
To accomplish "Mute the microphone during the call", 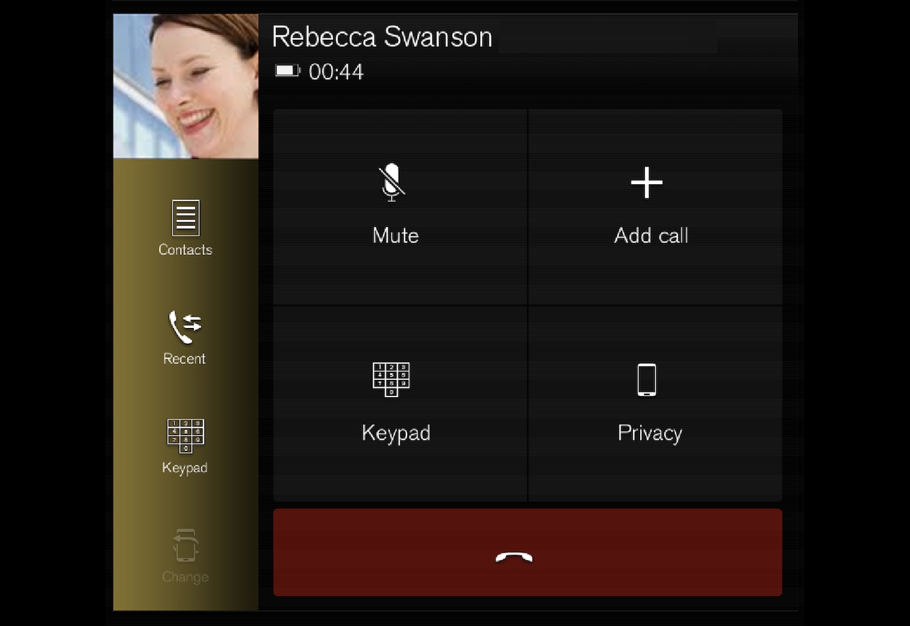I will (400, 207).
